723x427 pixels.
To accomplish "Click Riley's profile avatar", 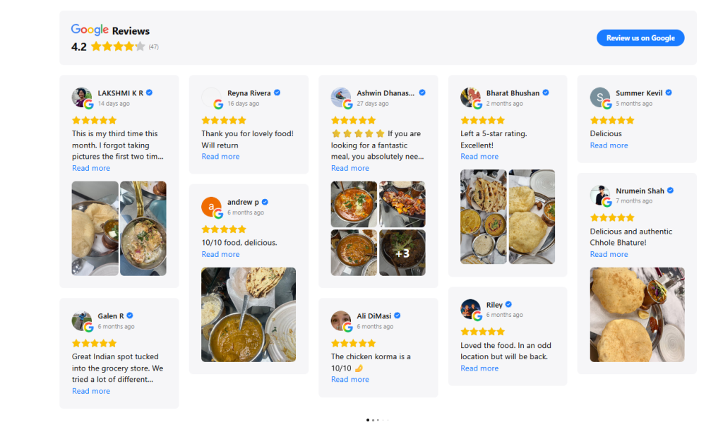I will [470, 309].
